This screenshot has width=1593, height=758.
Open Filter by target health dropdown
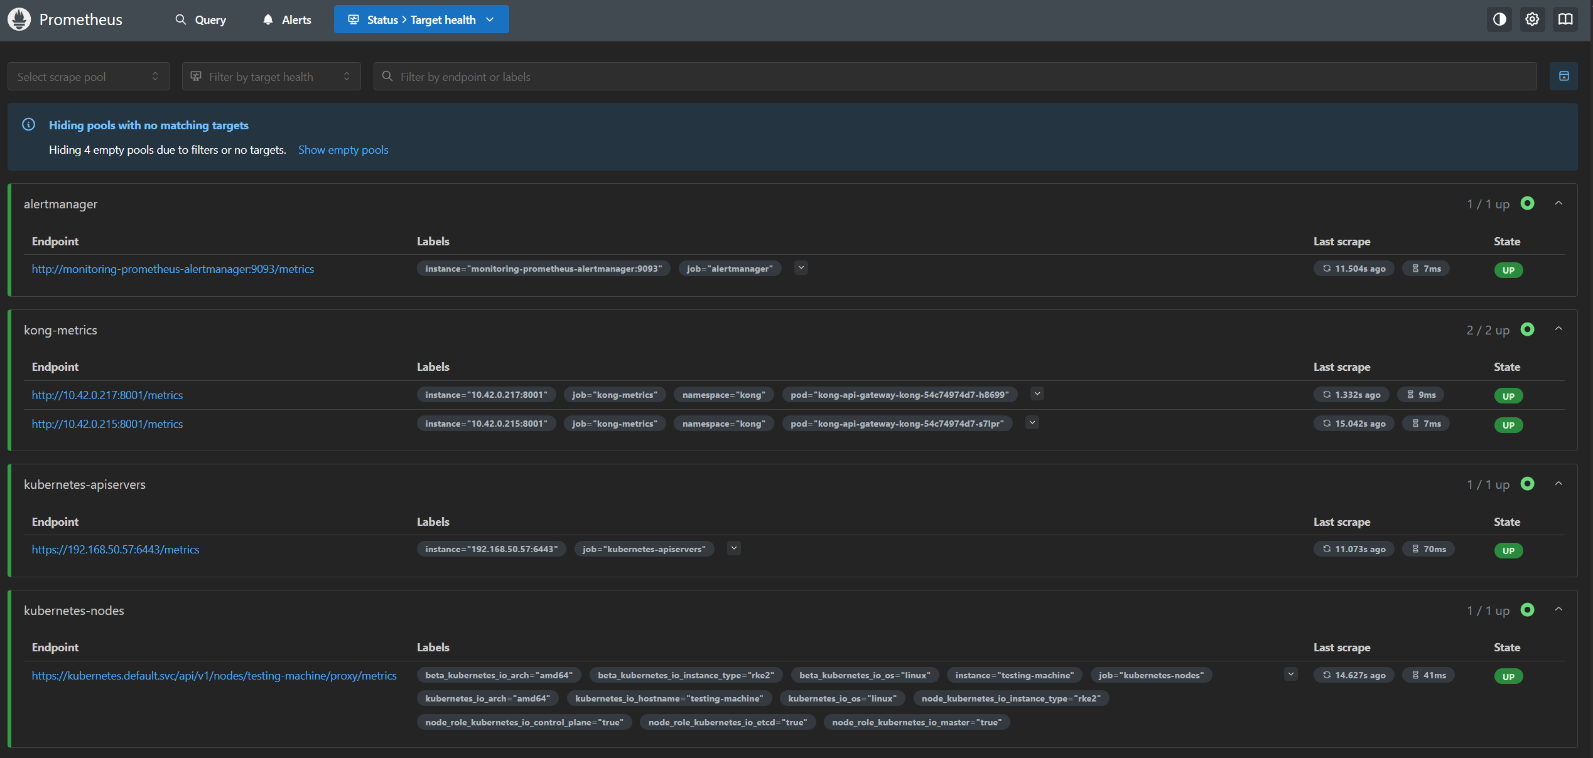pyautogui.click(x=271, y=77)
